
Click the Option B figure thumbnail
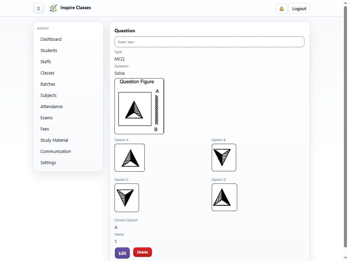tap(224, 157)
